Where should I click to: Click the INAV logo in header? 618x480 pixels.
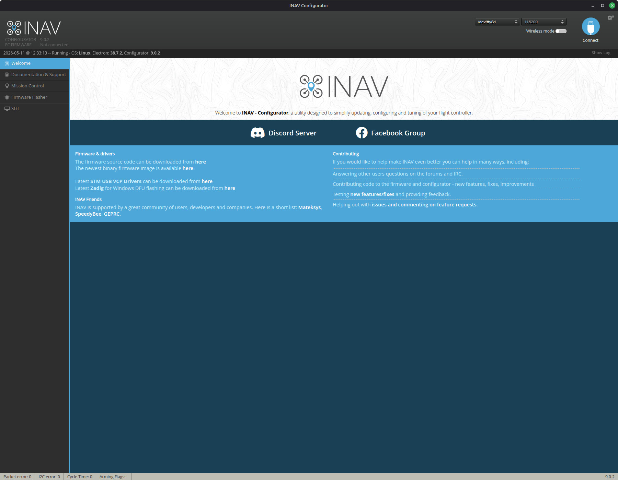tap(34, 28)
